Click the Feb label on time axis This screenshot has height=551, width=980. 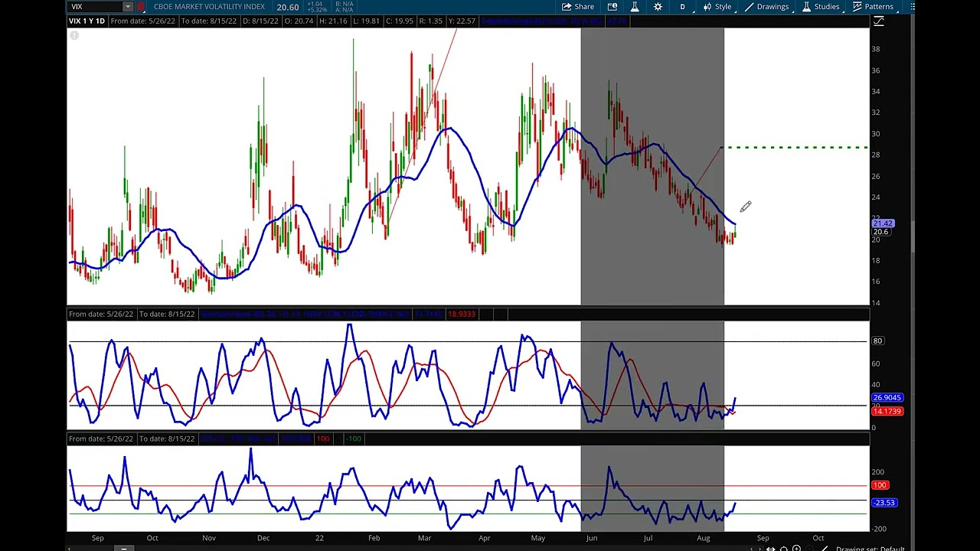tap(374, 538)
